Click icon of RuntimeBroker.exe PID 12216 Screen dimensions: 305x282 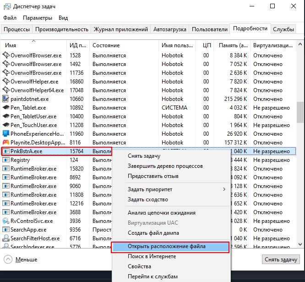point(6,204)
